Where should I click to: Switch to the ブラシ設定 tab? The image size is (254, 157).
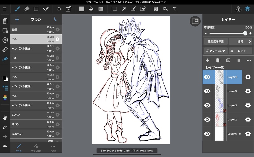click(x=36, y=147)
